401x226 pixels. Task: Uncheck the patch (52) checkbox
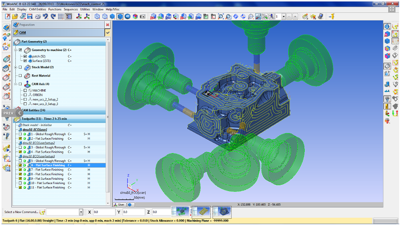pyautogui.click(x=25, y=56)
